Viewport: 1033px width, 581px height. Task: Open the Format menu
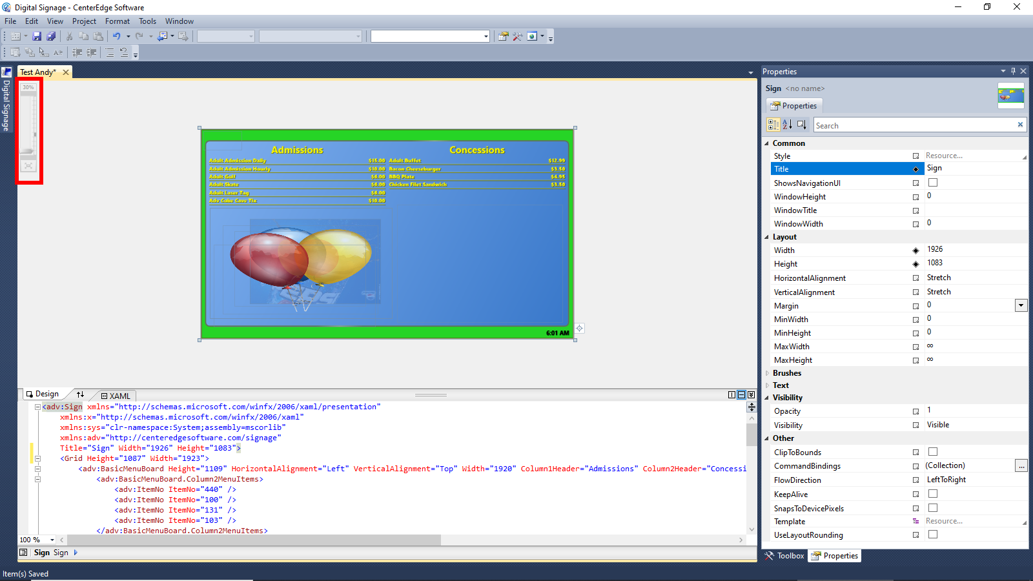point(118,21)
